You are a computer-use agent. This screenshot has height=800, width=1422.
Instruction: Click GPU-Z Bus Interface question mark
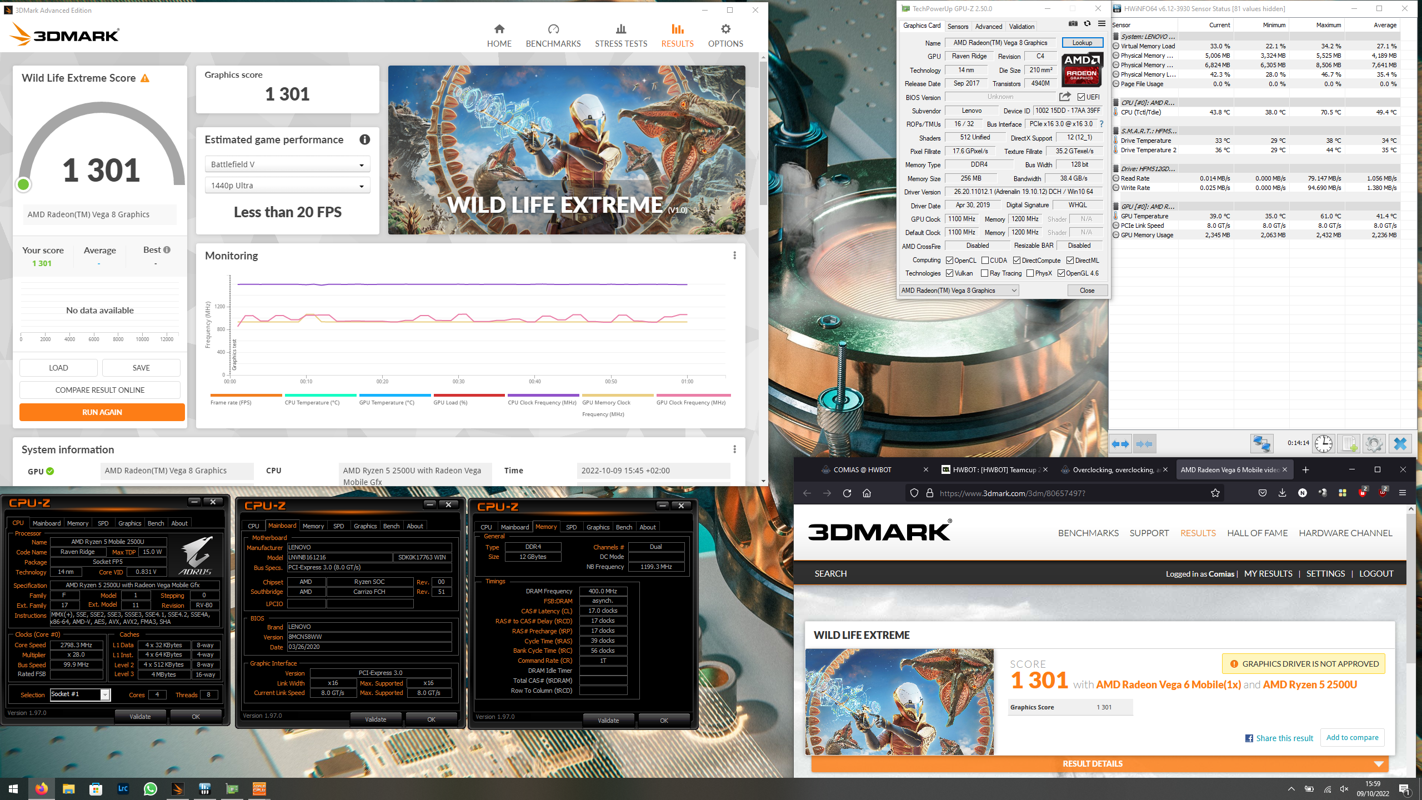[1101, 124]
